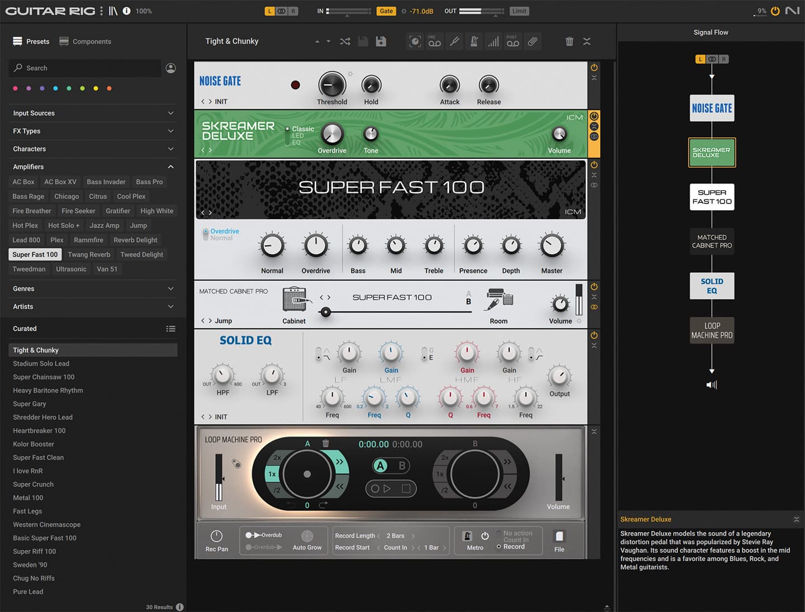Screen dimensions: 805x612
Task: Select the Stadium Solo Lead preset
Action: click(x=93, y=363)
